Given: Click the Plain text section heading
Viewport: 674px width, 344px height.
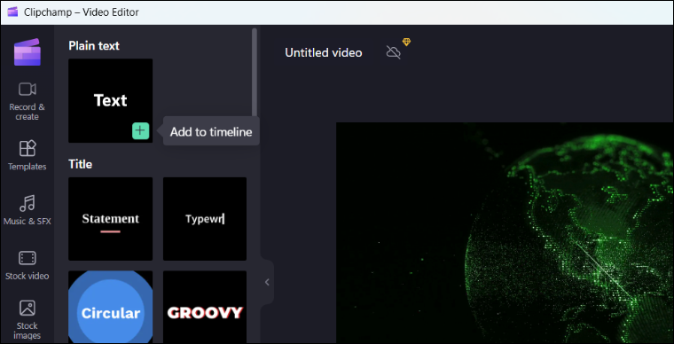Looking at the screenshot, I should 94,45.
